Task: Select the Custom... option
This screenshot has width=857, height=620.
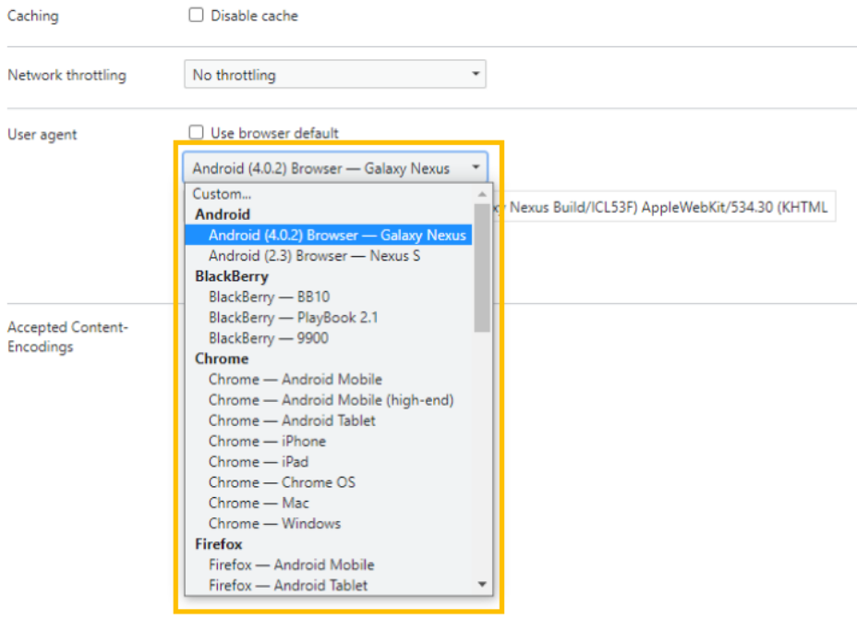Action: (x=222, y=194)
